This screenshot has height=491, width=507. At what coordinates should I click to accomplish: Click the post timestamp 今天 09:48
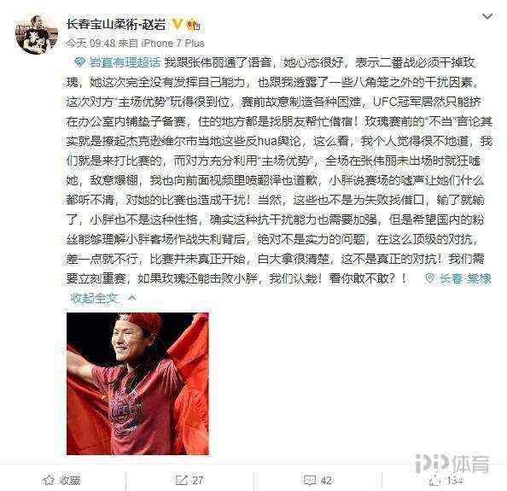coord(90,44)
